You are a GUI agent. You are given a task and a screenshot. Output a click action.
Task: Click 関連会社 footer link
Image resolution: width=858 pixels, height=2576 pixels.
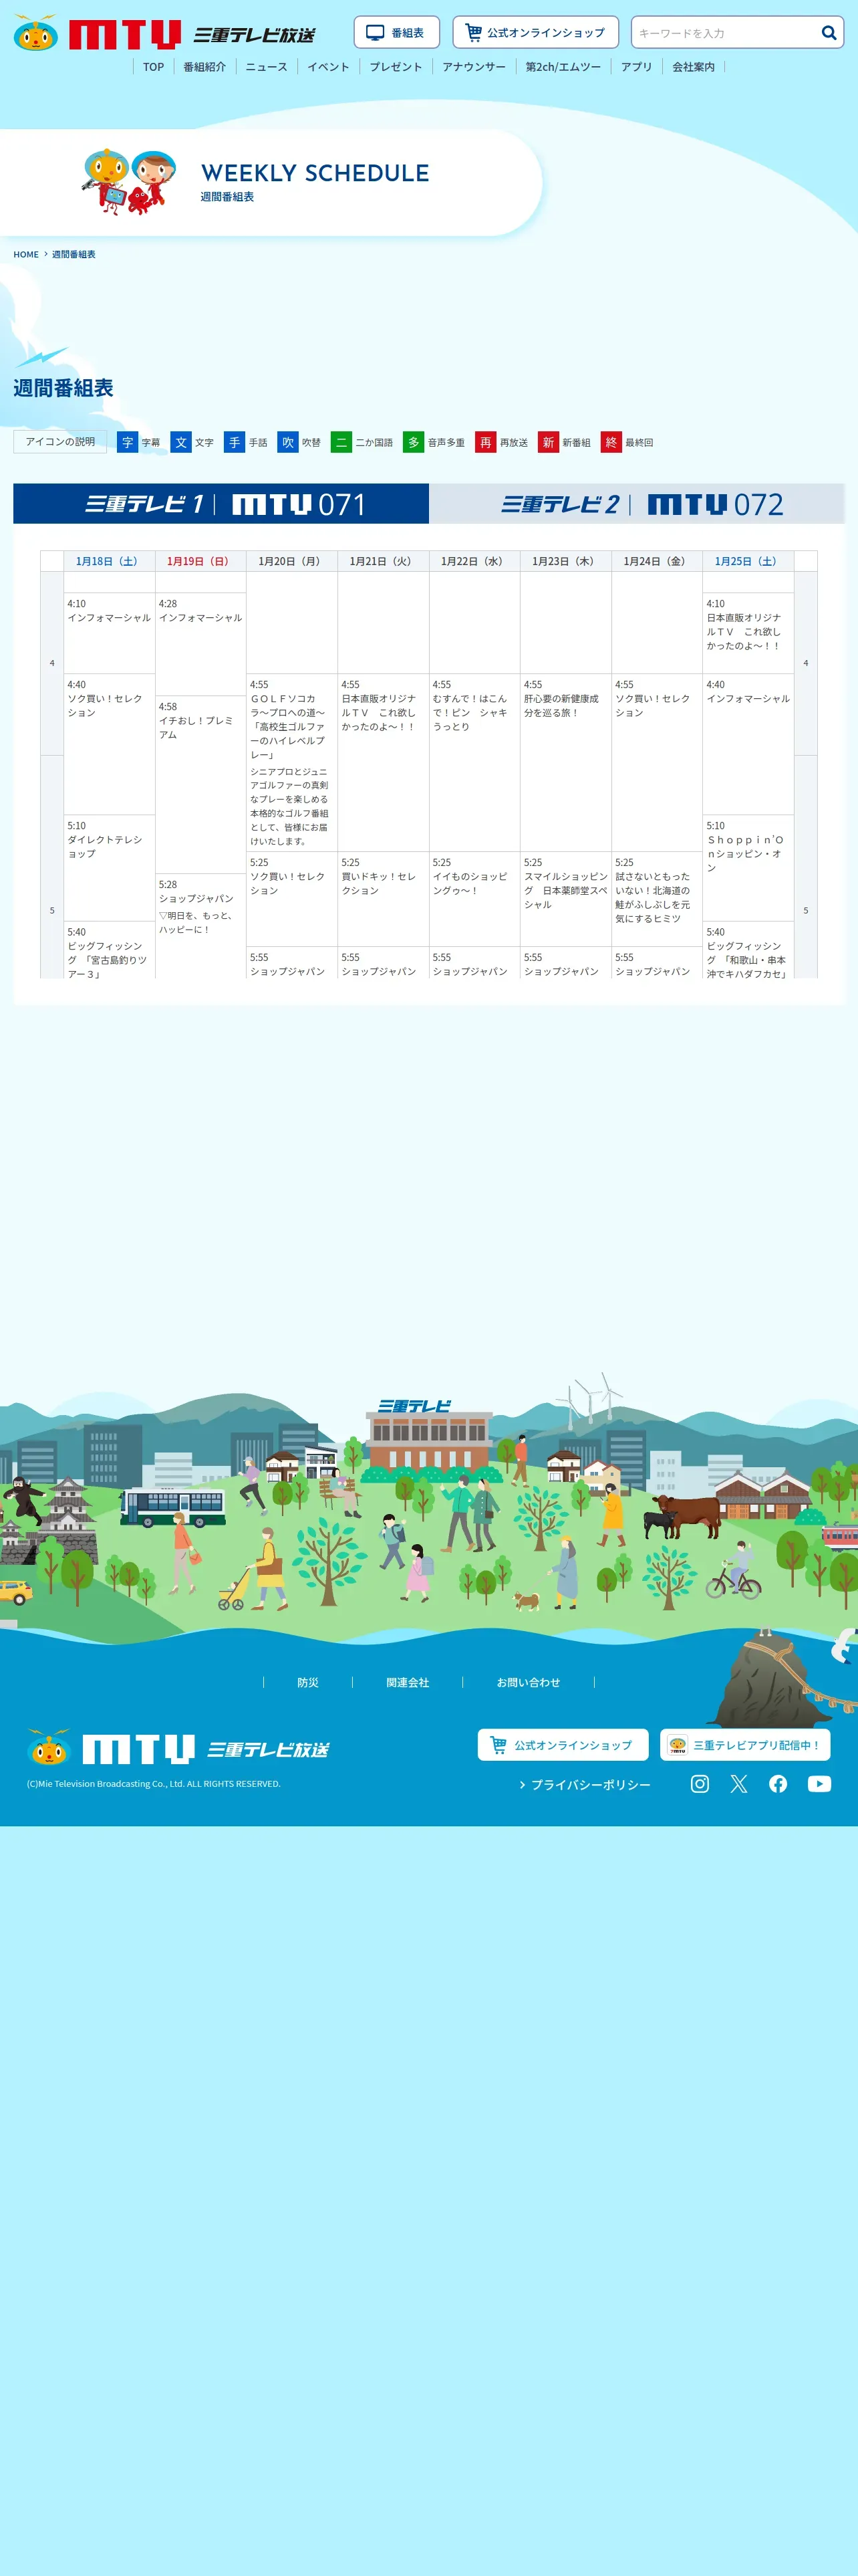tap(408, 1683)
